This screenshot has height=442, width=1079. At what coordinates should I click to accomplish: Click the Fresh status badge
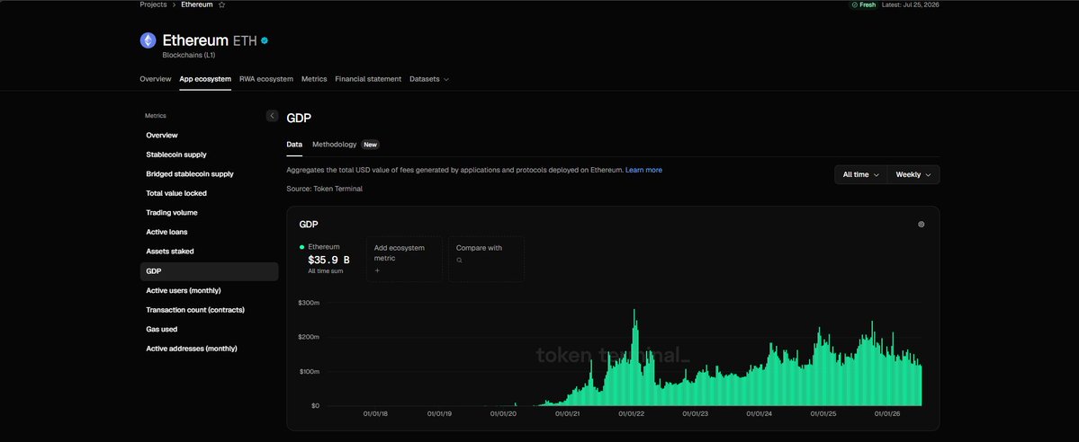click(864, 4)
